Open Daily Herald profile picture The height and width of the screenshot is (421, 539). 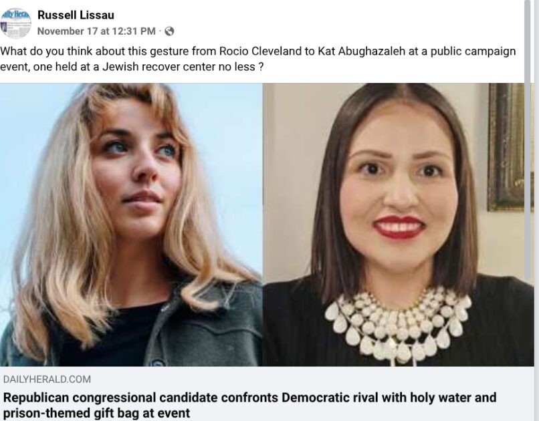click(15, 23)
